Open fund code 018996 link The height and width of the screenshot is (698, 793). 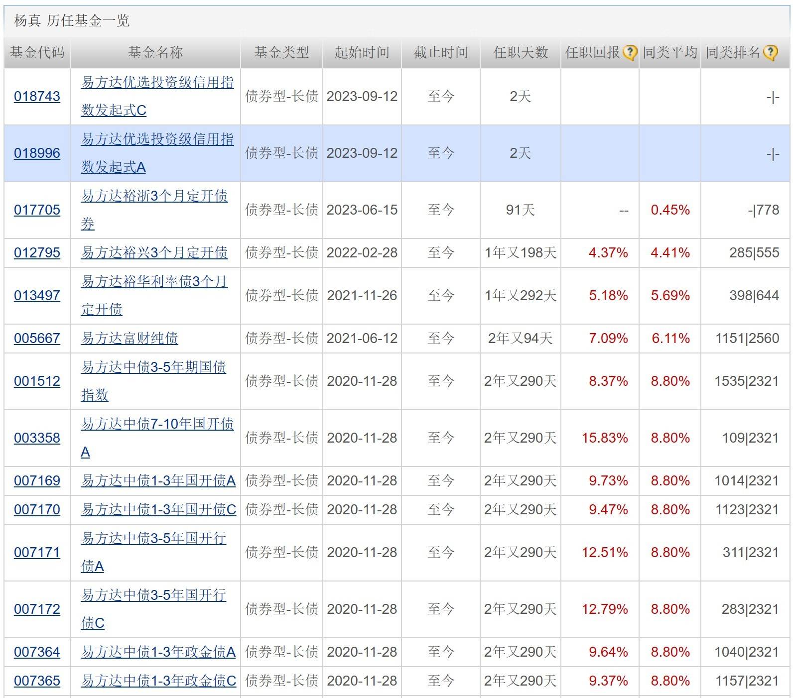click(37, 153)
